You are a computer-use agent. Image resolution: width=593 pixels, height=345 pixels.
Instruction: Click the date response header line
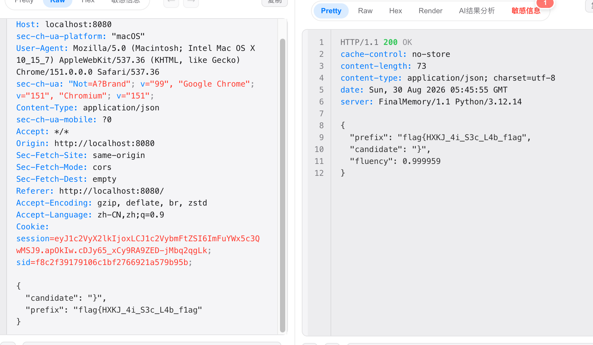tap(424, 90)
